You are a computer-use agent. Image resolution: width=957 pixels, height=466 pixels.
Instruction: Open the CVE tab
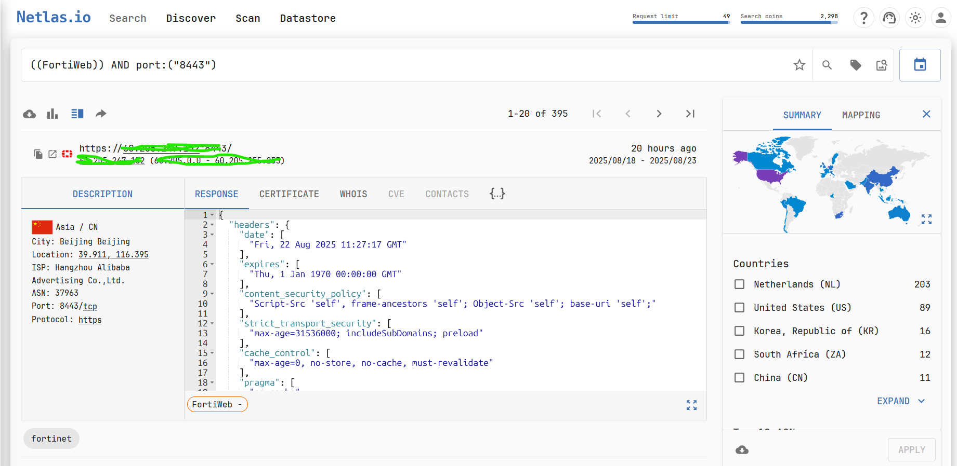(x=396, y=194)
